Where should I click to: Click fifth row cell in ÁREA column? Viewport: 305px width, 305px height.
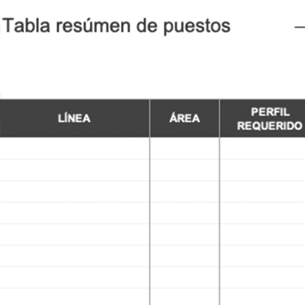[185, 234]
